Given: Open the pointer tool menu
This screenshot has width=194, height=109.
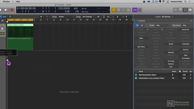Looking at the screenshot, I should (x=42, y=17).
